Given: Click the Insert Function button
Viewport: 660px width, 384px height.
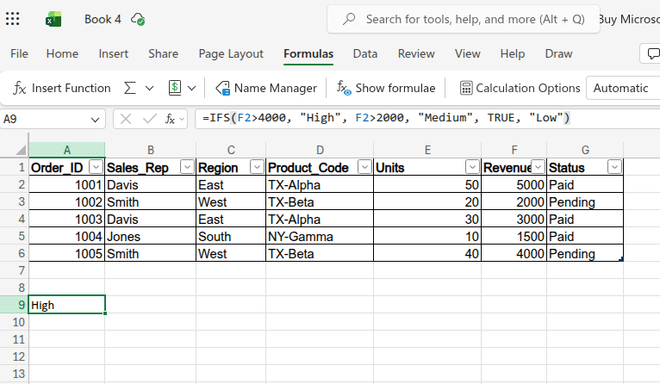Looking at the screenshot, I should click(x=62, y=88).
